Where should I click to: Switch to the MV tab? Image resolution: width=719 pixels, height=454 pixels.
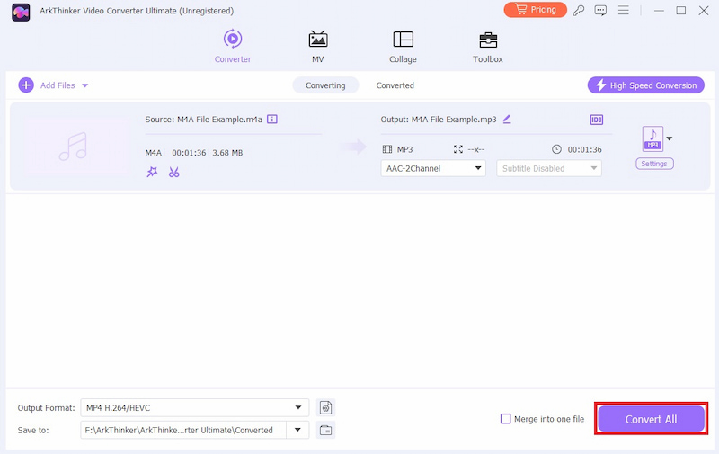tap(318, 46)
